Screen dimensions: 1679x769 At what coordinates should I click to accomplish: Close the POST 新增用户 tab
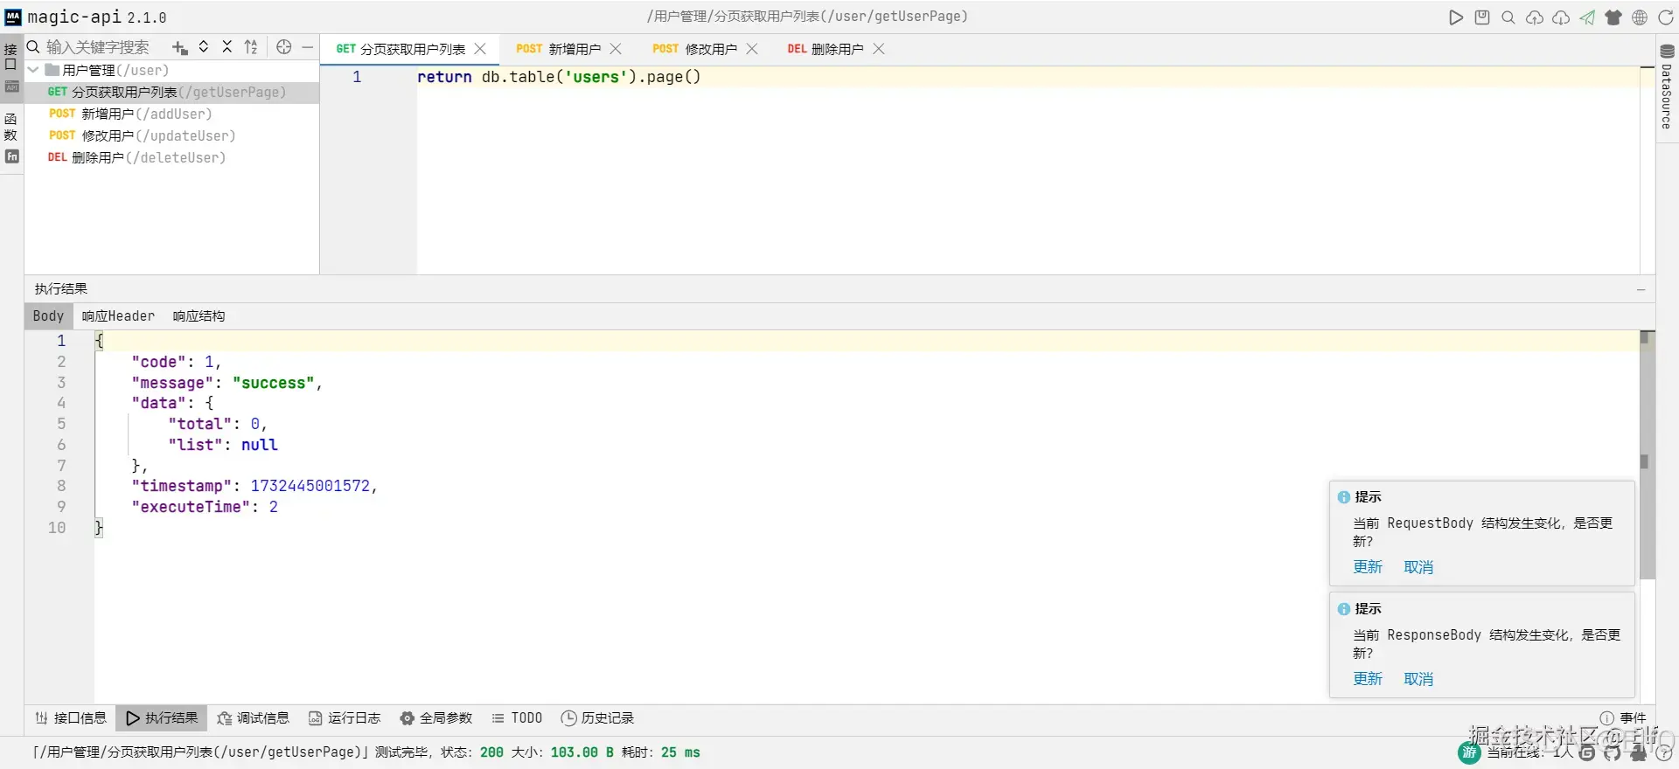616,49
